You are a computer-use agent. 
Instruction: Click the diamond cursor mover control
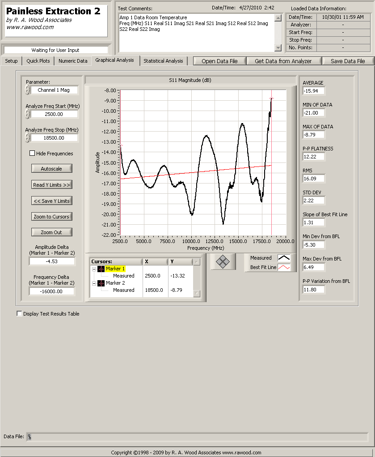coord(223,262)
